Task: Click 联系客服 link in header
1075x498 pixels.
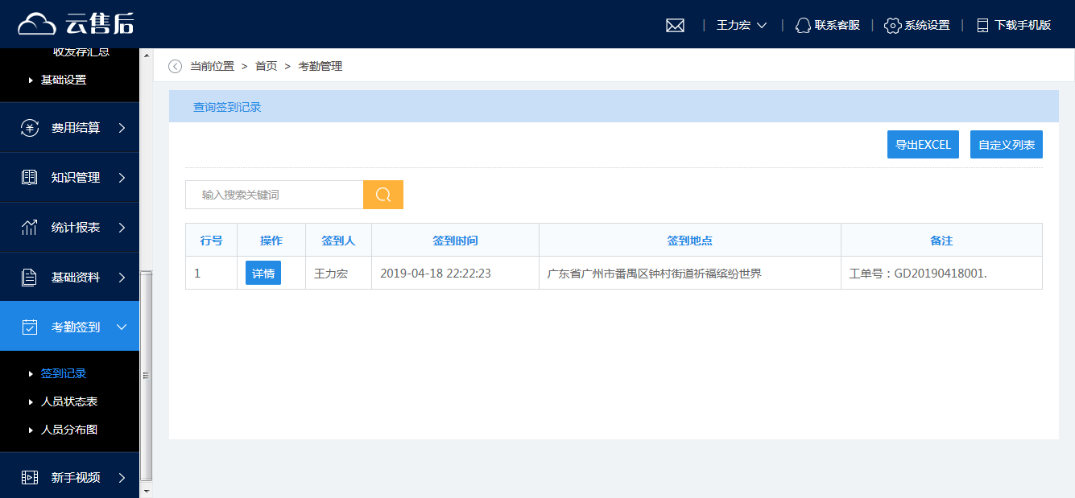Action: [x=837, y=25]
